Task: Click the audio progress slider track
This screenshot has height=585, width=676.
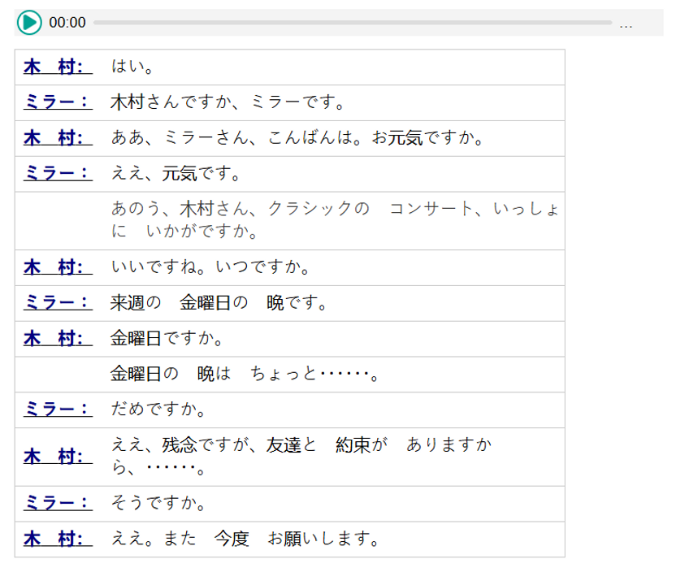Action: click(x=352, y=23)
